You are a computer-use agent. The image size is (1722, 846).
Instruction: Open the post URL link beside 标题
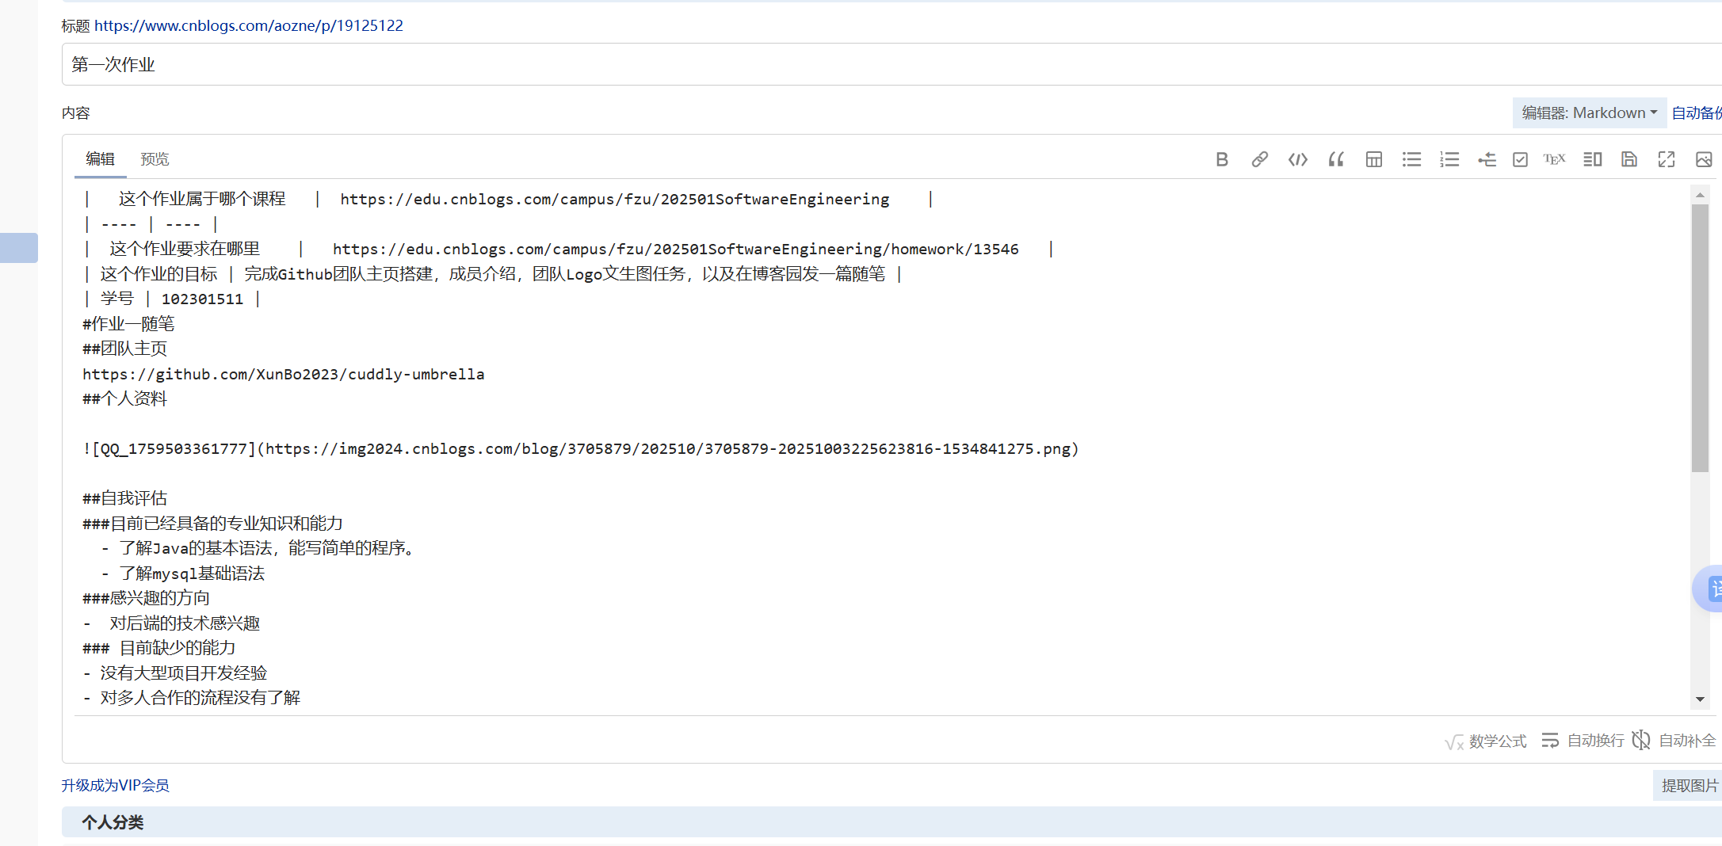coord(249,25)
